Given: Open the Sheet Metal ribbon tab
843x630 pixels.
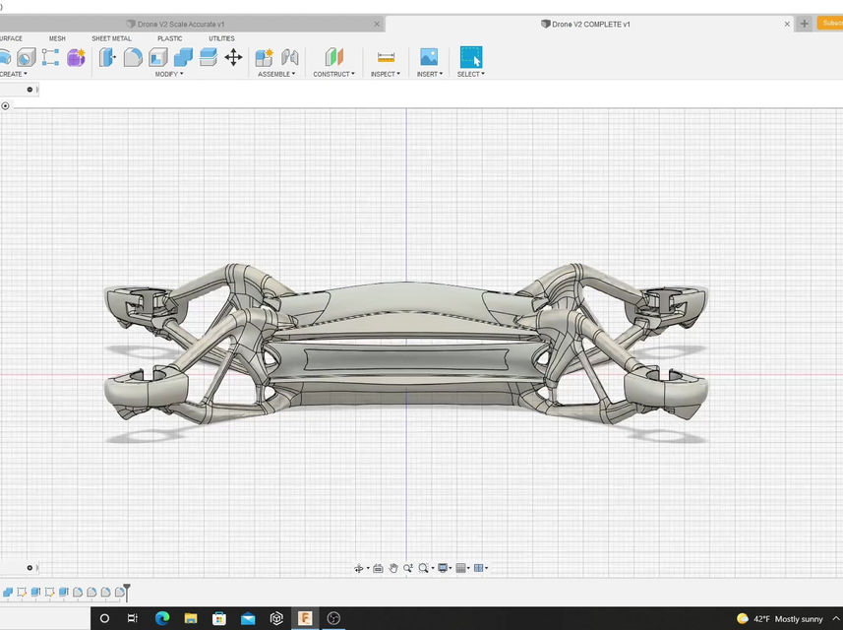Looking at the screenshot, I should 111,38.
